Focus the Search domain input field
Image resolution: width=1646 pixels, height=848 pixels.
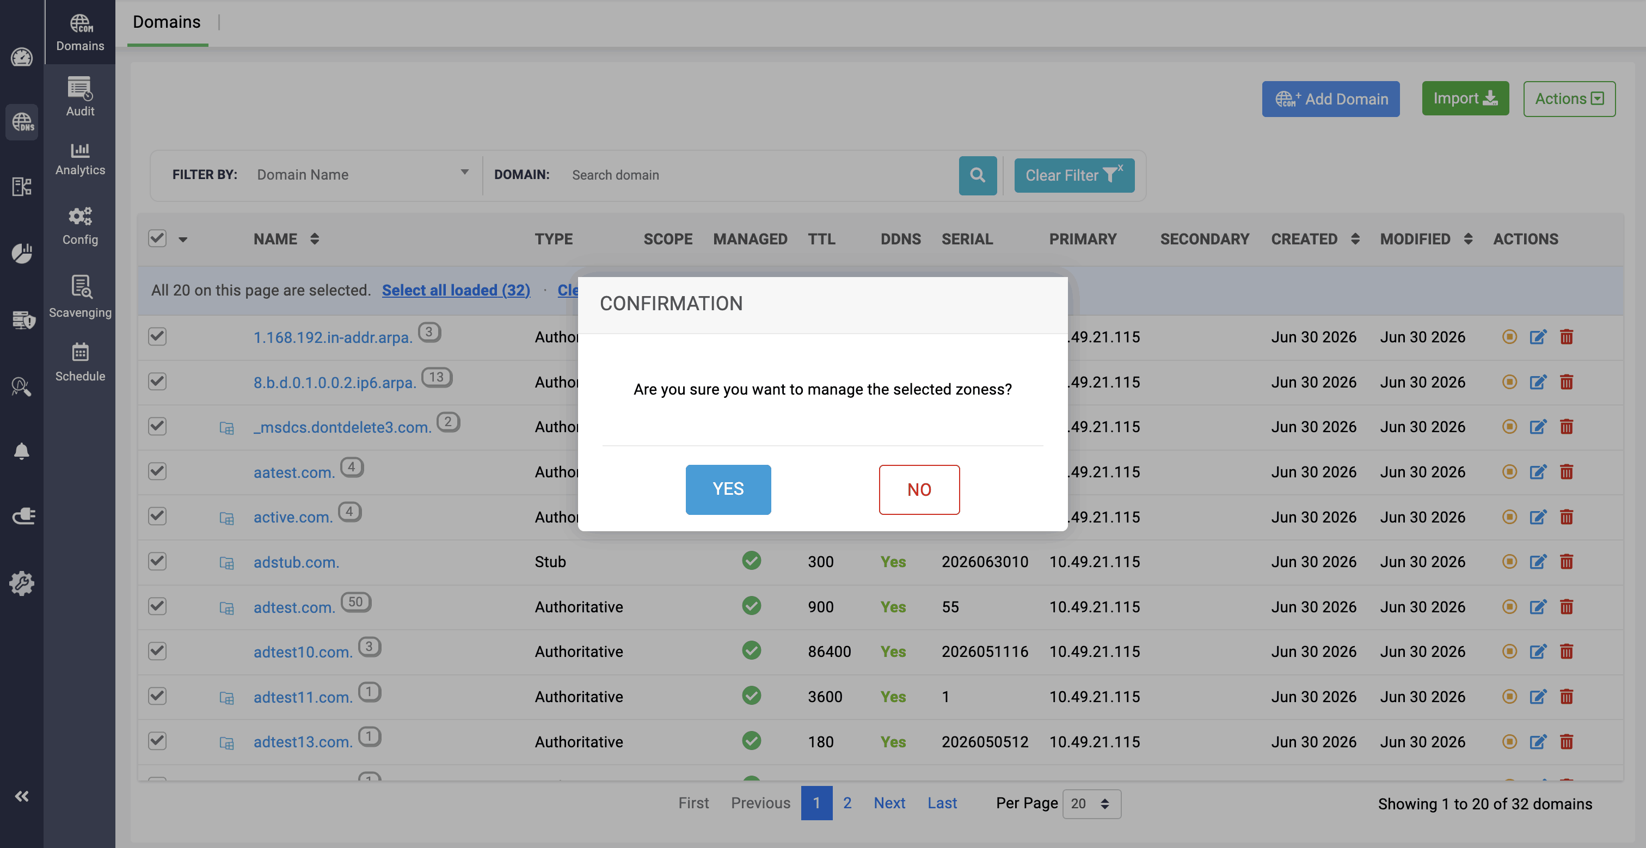point(760,175)
